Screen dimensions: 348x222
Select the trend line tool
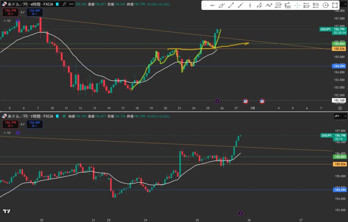[231, 5]
